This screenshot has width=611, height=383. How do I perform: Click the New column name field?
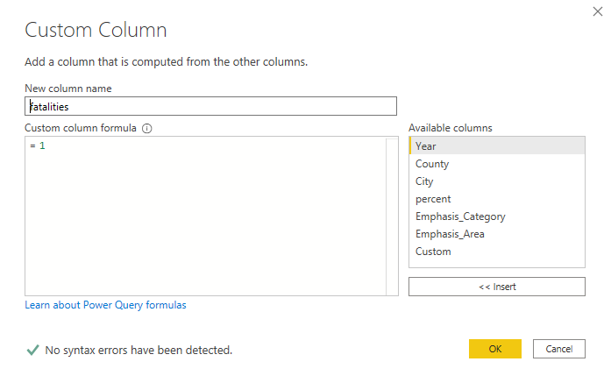[x=210, y=106]
